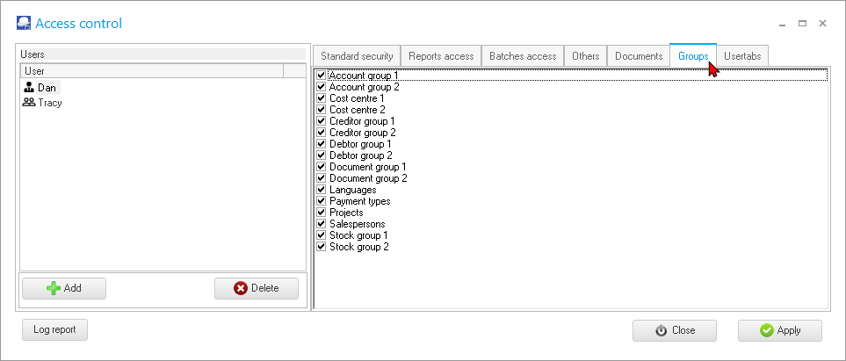This screenshot has height=361, width=846.
Task: Open the Log report
Action: click(54, 330)
